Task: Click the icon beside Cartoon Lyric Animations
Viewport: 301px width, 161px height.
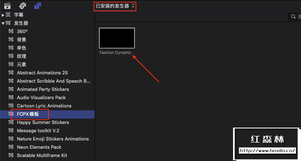Action: (11, 105)
